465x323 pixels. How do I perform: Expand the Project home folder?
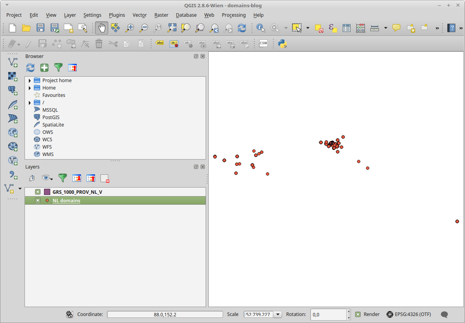[30, 81]
